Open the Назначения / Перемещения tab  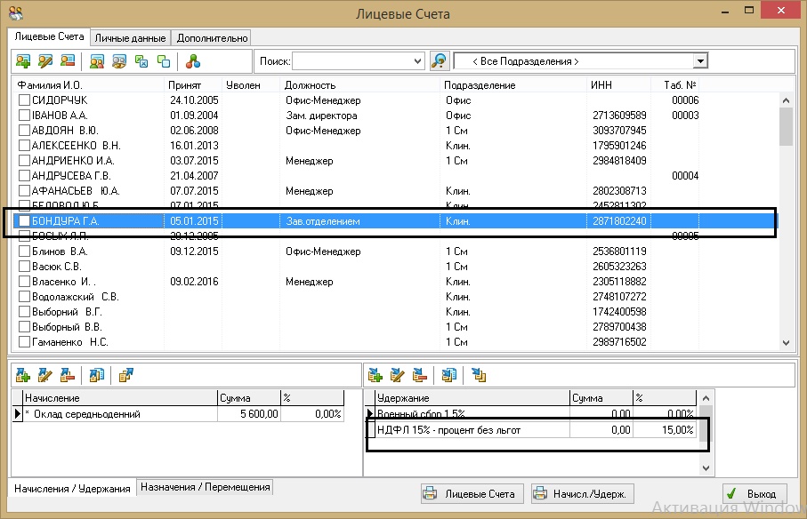205,487
